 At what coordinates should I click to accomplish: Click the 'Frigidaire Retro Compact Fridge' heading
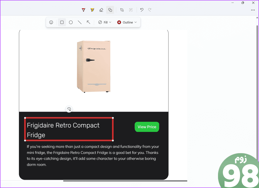63,130
